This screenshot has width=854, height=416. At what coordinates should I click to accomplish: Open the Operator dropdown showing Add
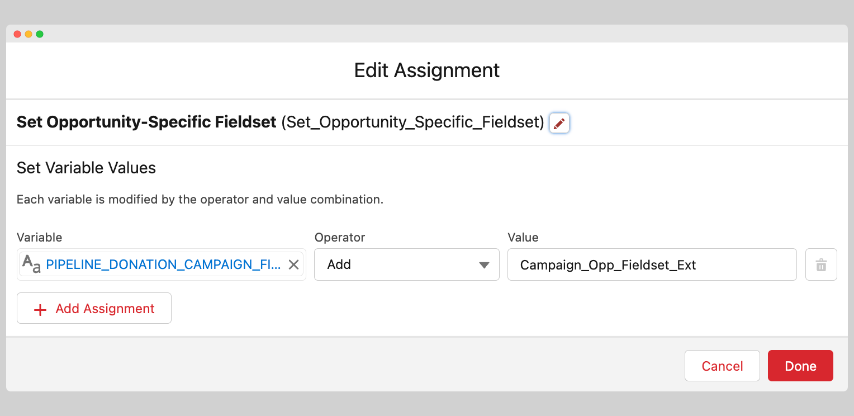(406, 264)
